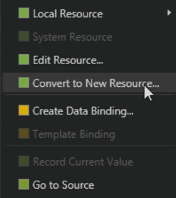Screen dimensions: 176x198
Task: Click the grayed-out System Resource label
Action: click(x=72, y=37)
